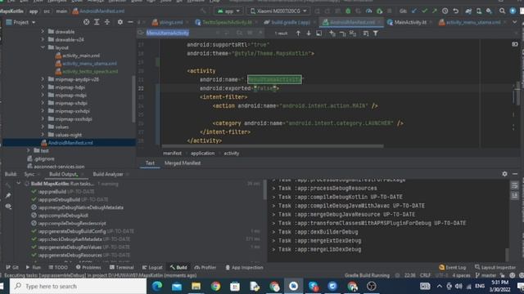The image size is (524, 294).
Task: Open Mail app from taskbar
Action: (x=177, y=286)
